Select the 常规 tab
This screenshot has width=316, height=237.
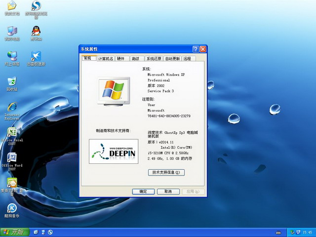coord(89,58)
